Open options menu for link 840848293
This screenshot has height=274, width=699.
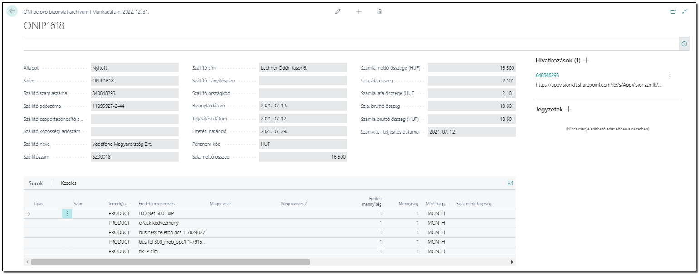pyautogui.click(x=670, y=77)
